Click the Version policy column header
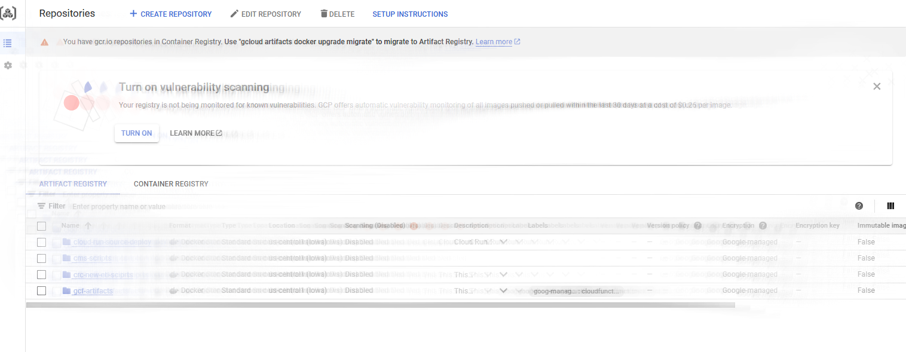 668,226
